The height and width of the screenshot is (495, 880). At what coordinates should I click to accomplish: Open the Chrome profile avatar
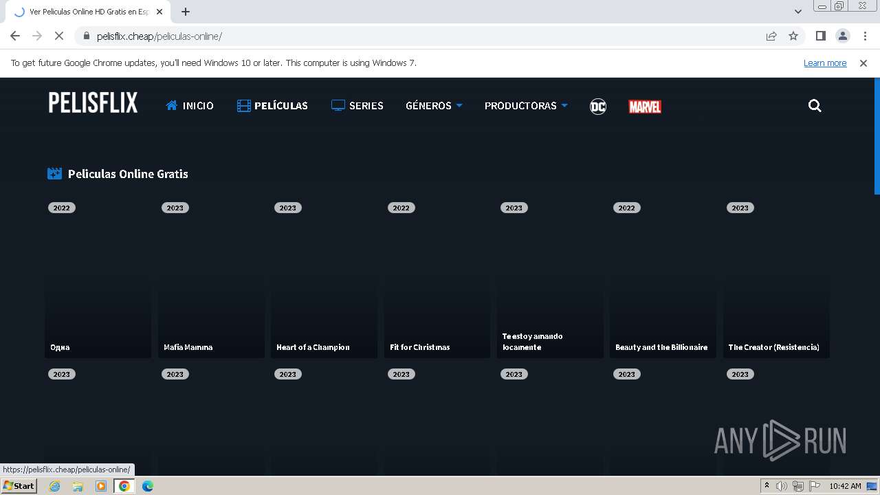click(842, 36)
